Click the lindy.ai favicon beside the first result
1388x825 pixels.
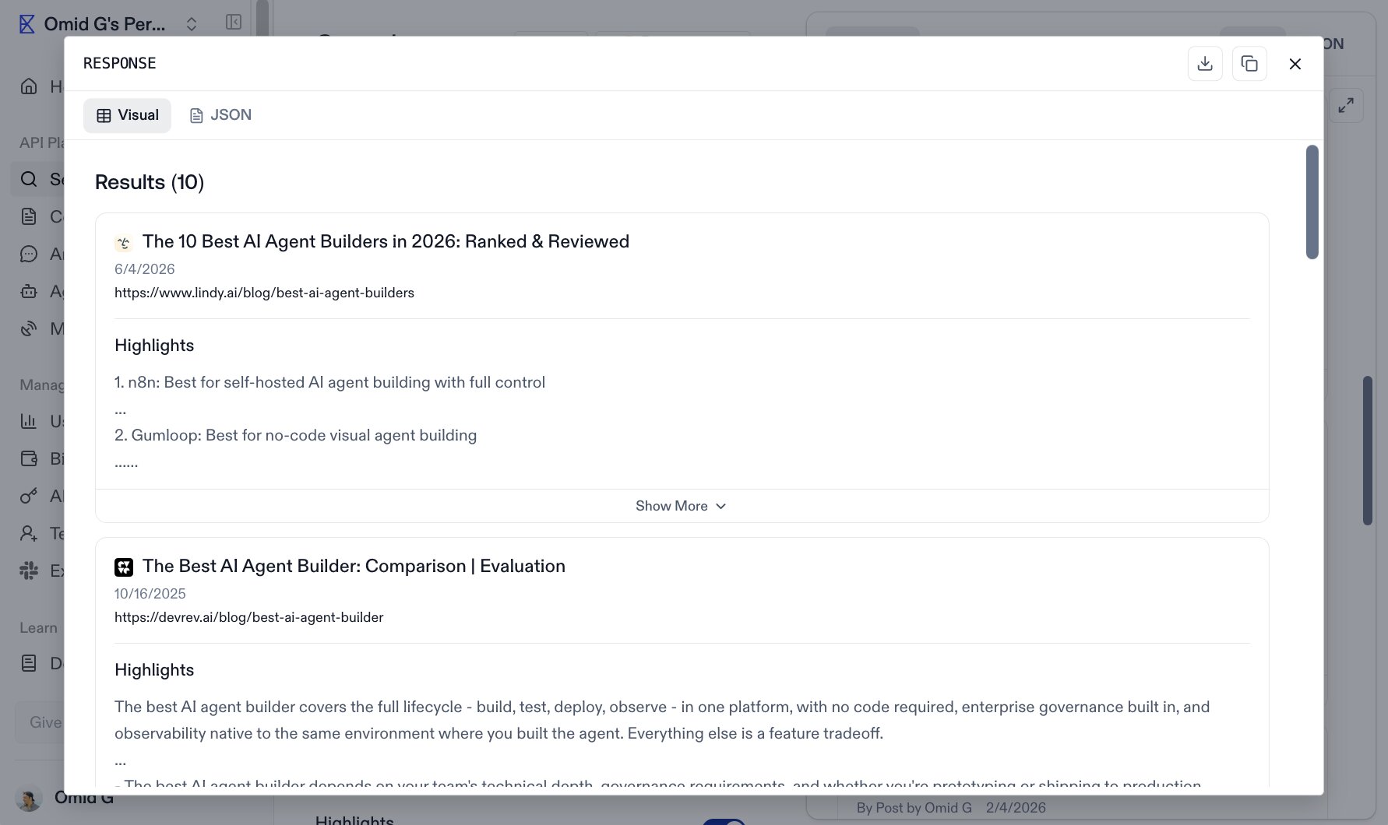pos(124,243)
